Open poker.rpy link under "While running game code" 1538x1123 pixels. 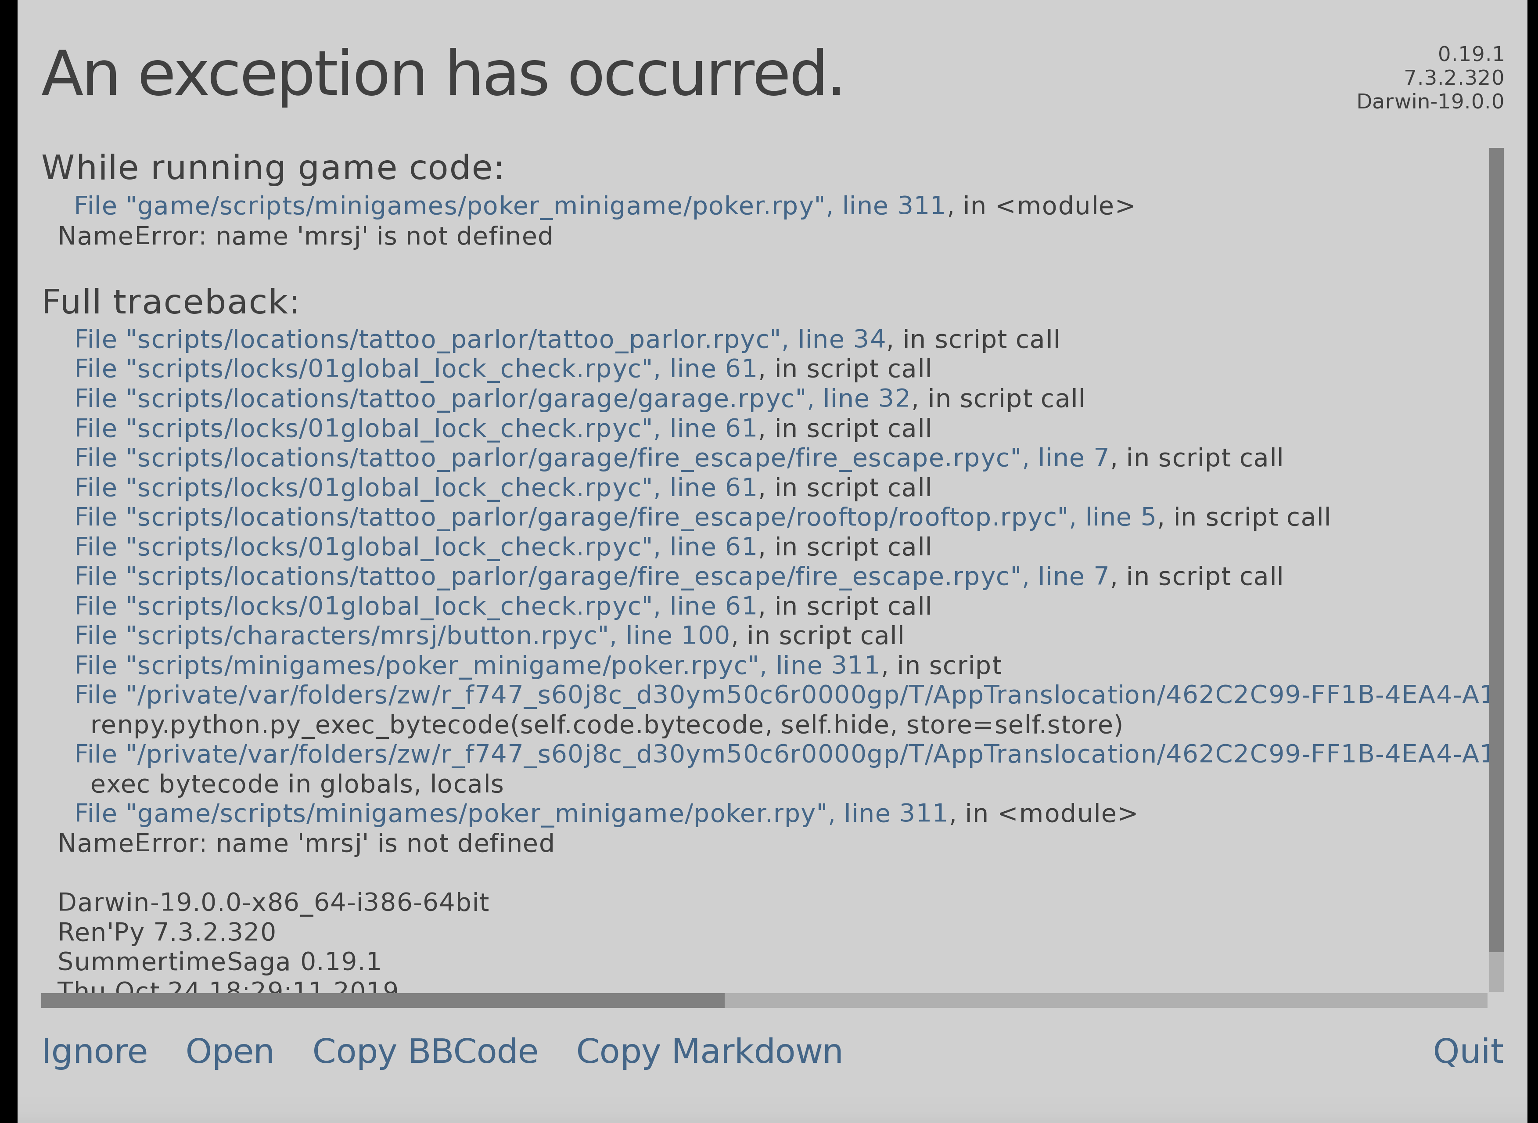point(509,206)
